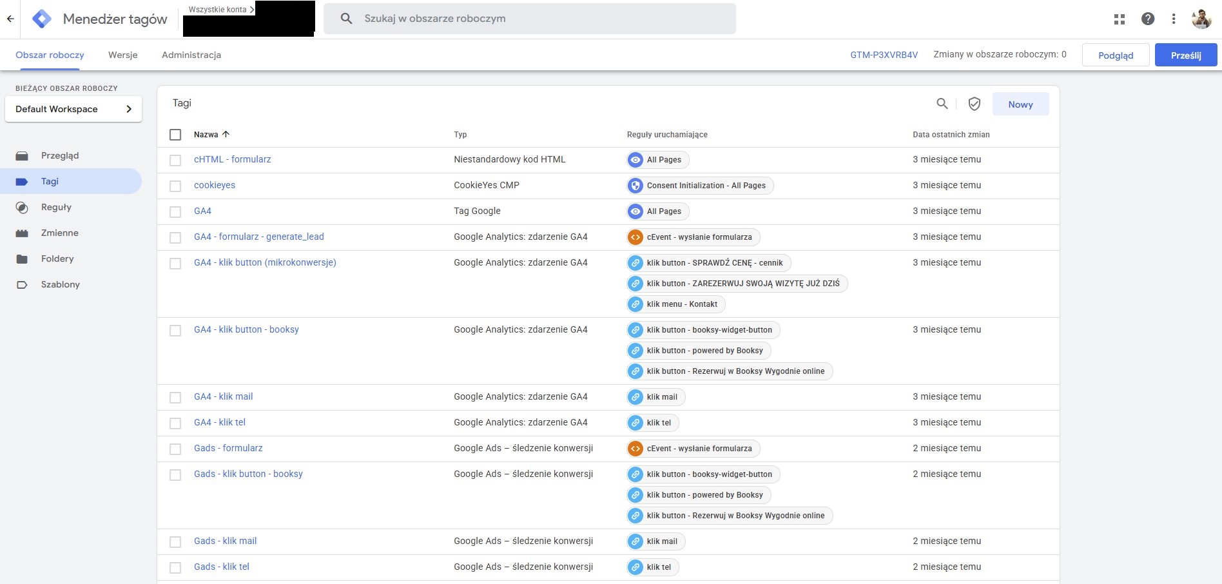Image resolution: width=1222 pixels, height=584 pixels.
Task: Click the Prześlij button
Action: (x=1186, y=55)
